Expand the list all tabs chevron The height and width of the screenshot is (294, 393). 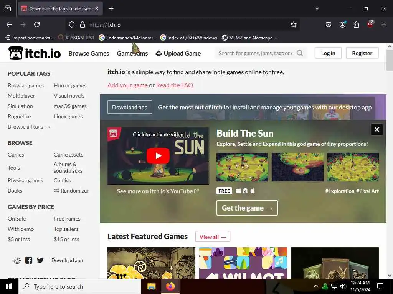point(317,8)
